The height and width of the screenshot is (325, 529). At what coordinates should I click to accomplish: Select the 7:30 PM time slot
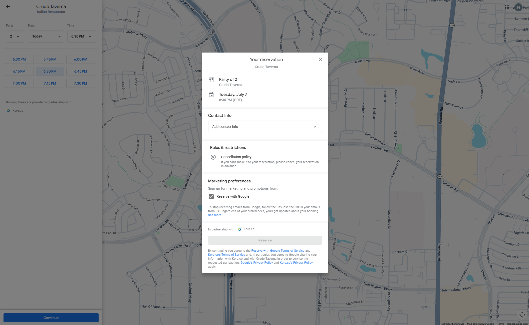tap(81, 83)
